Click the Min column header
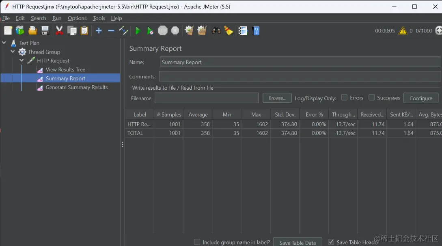Viewport: 442px width, 246px height. 226,114
